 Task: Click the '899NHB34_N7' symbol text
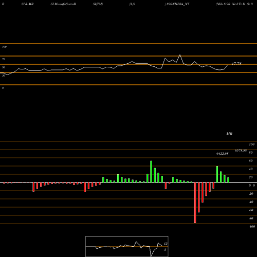(x=178, y=4)
